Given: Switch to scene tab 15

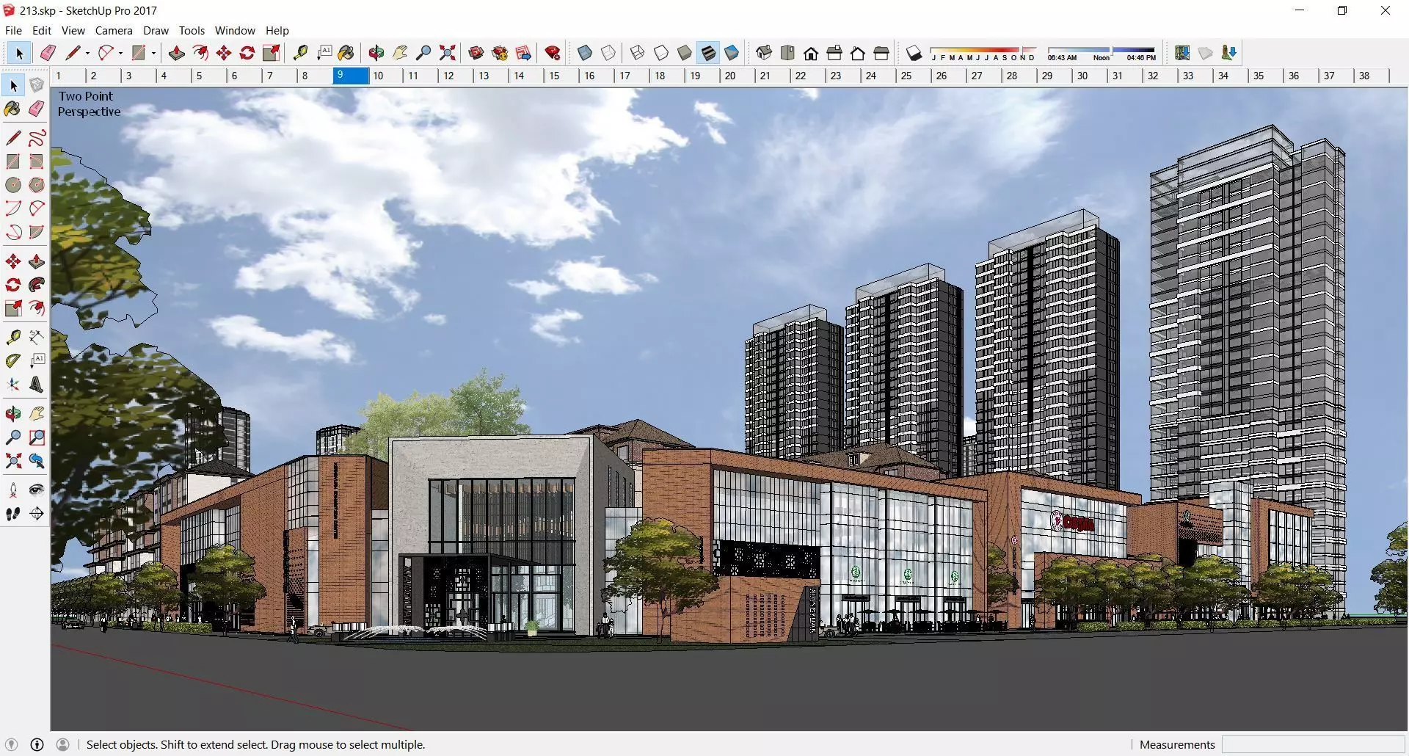Looking at the screenshot, I should click(561, 76).
